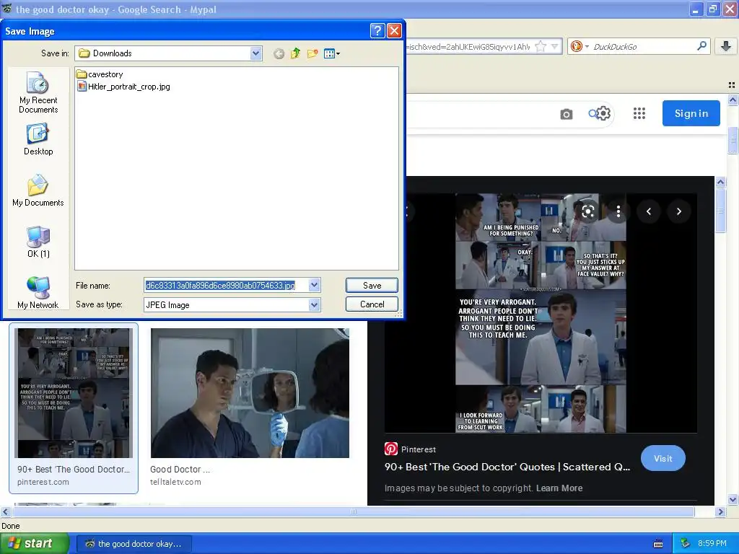739x554 pixels.
Task: Click the tab group grid icon
Action: [732, 85]
